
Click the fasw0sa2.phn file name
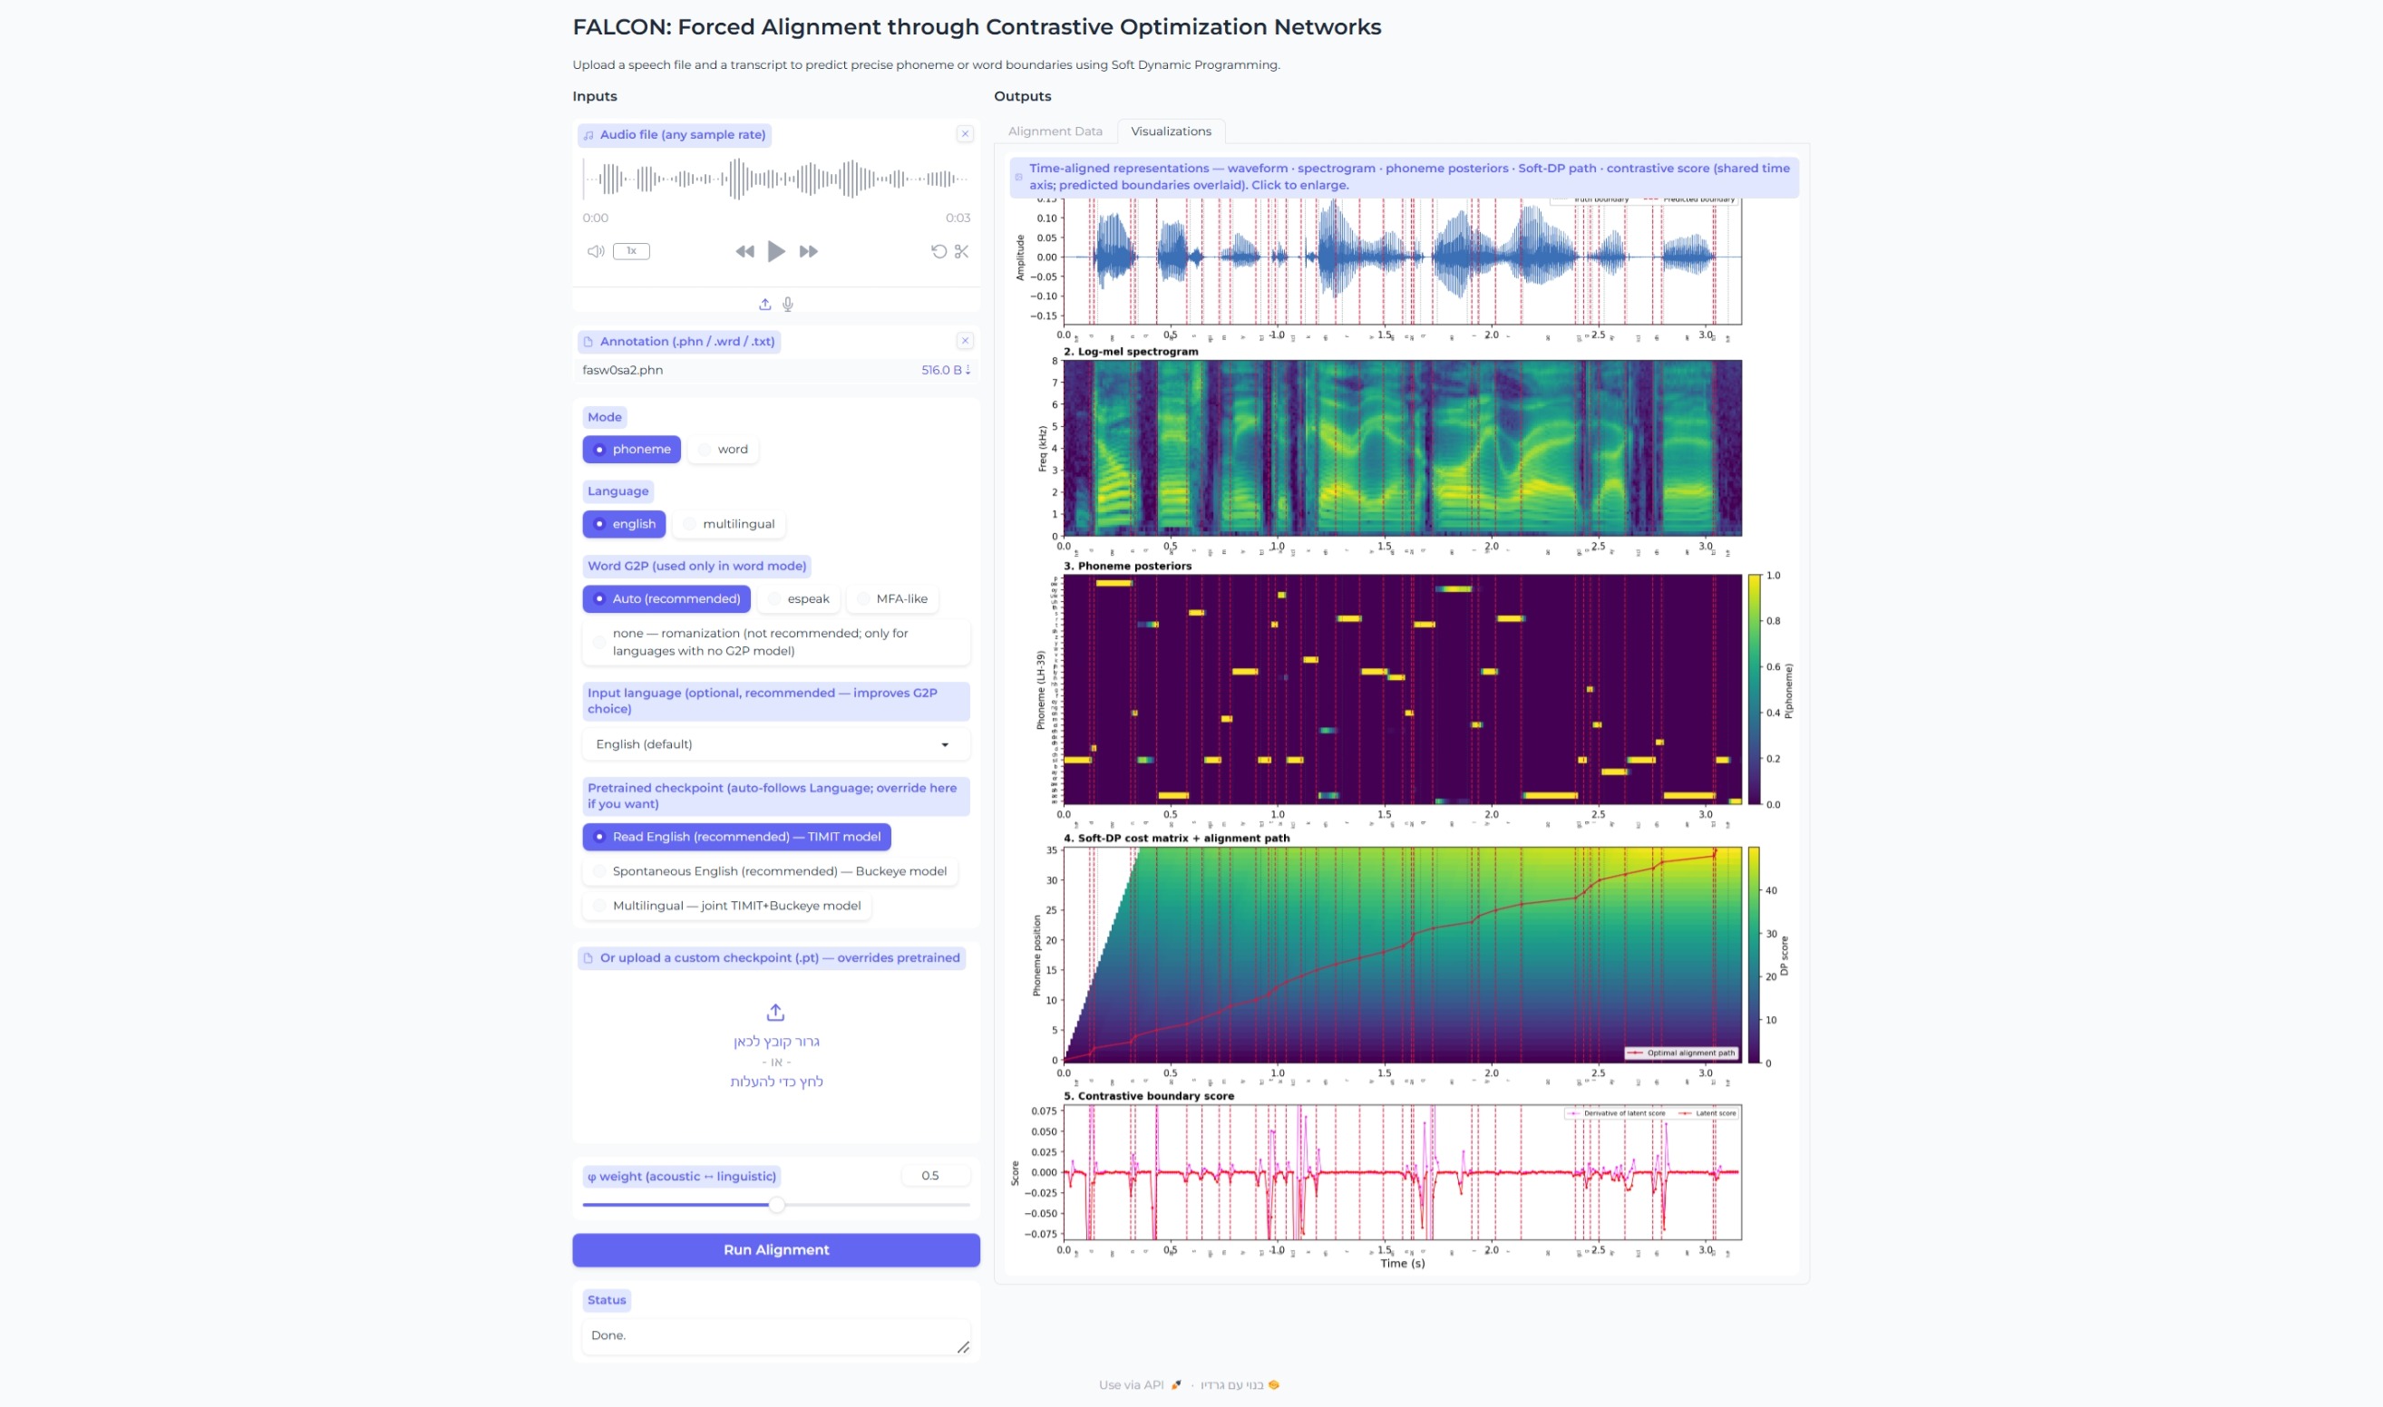click(622, 370)
